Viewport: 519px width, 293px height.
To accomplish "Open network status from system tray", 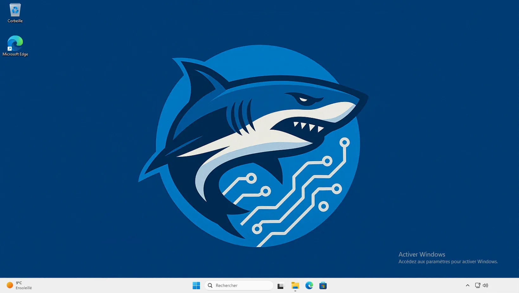I will 477,285.
